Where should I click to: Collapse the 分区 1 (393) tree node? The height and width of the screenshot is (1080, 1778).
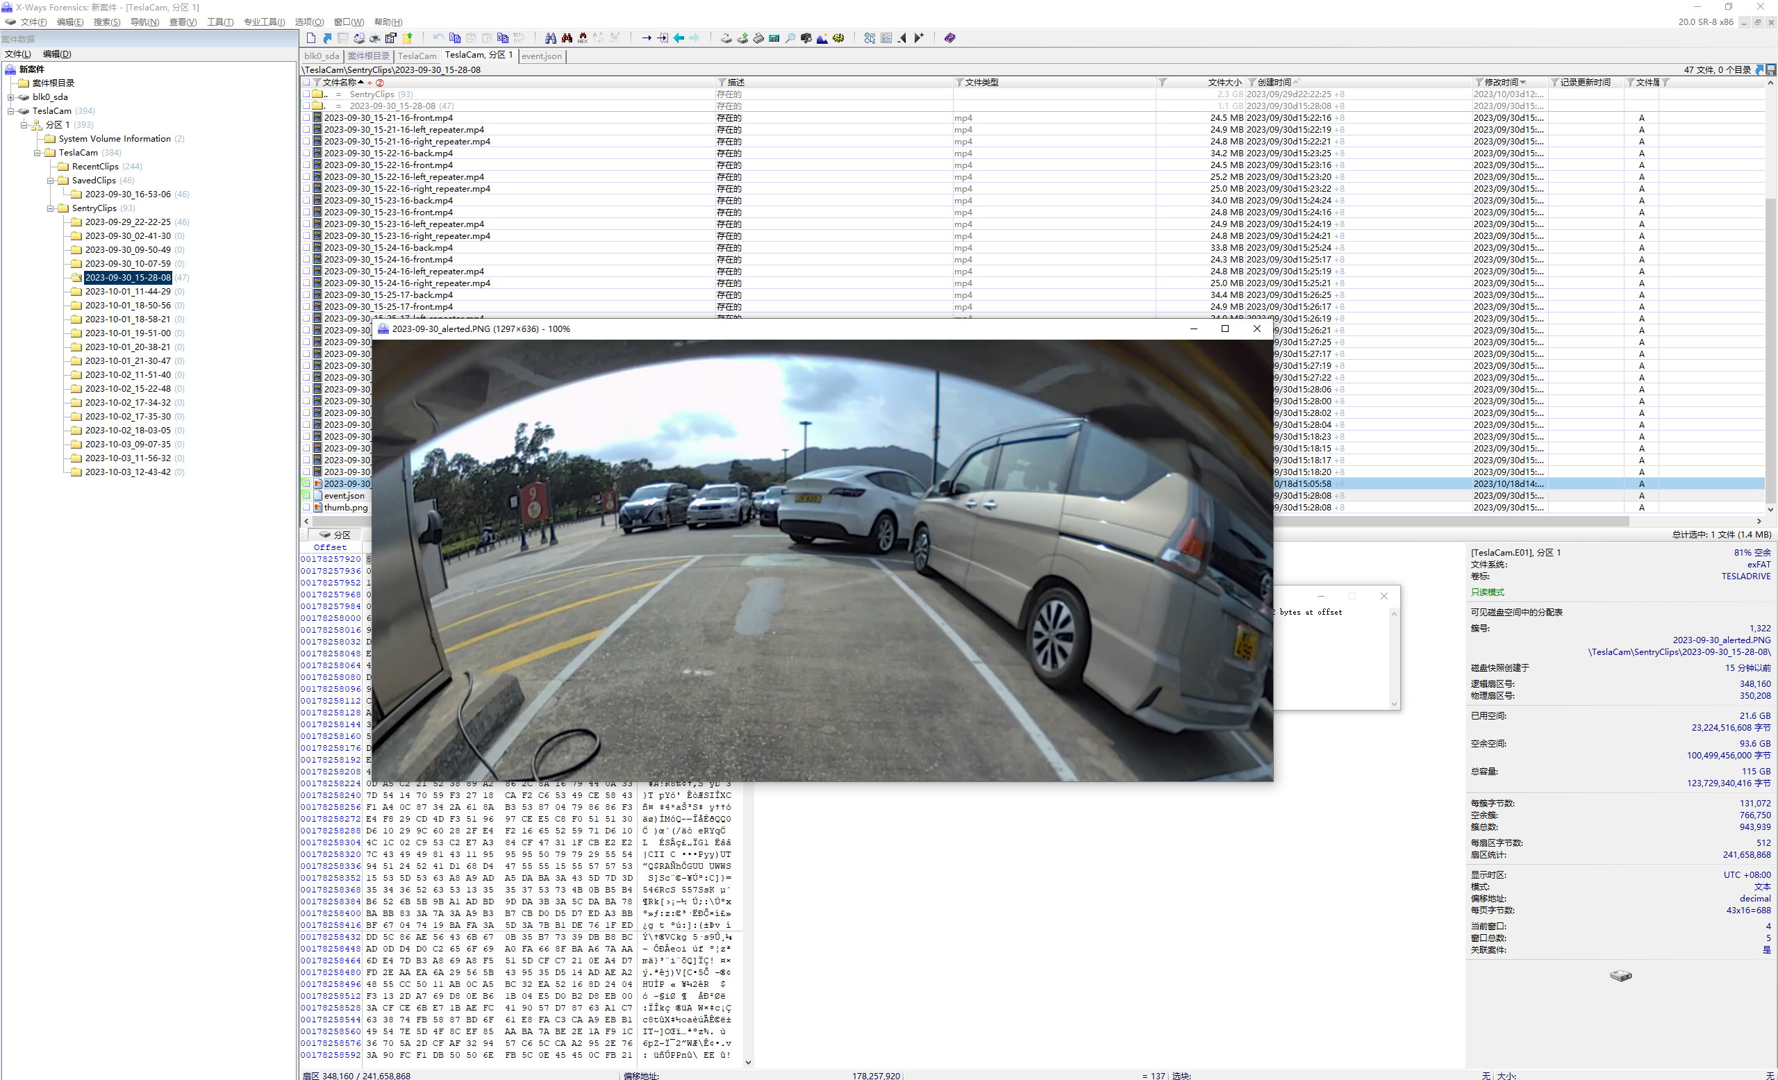click(x=24, y=125)
